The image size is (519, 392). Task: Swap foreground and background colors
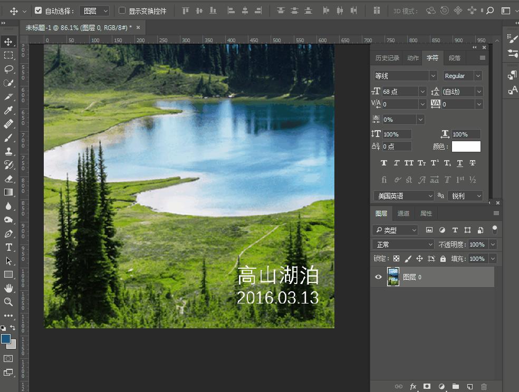[13, 328]
